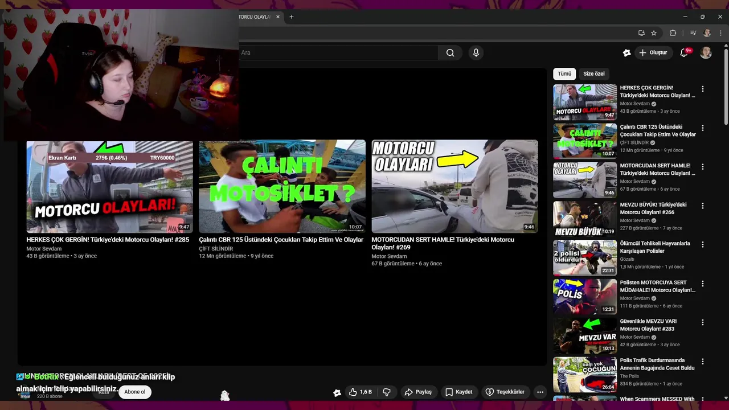Open the Chrome extensions puzzle icon

pyautogui.click(x=673, y=33)
